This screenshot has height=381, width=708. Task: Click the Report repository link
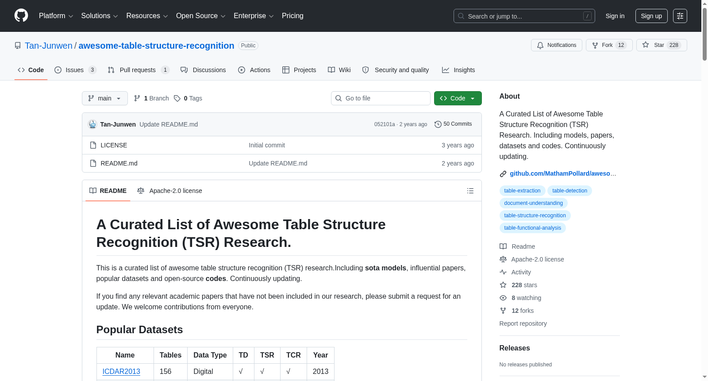pos(523,323)
